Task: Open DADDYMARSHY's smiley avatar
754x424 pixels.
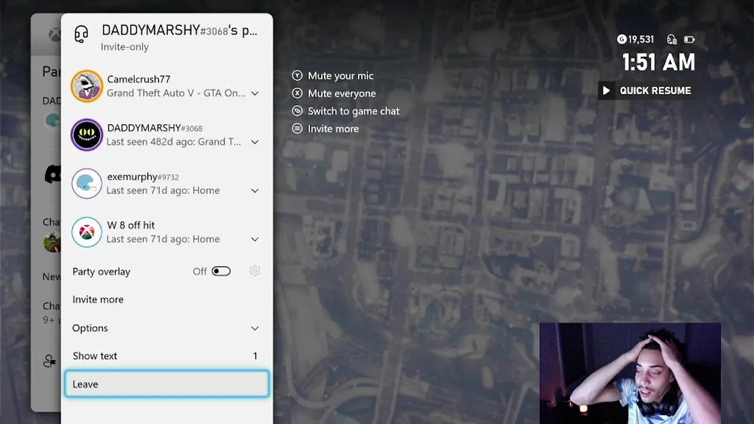Action: pos(87,135)
